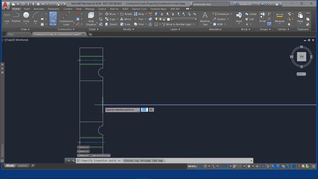Select the Fillet tool
Image resolution: width=318 pixels, height=179 pixels.
click(x=139, y=24)
